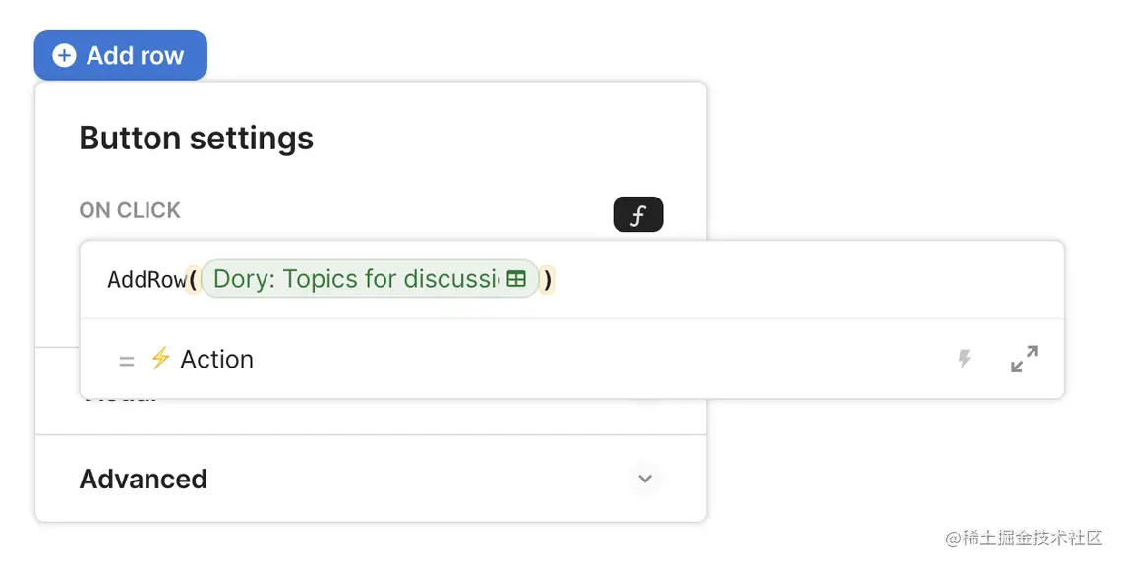The image size is (1121, 566).
Task: Click the empty area of the formula input
Action: pos(787,280)
